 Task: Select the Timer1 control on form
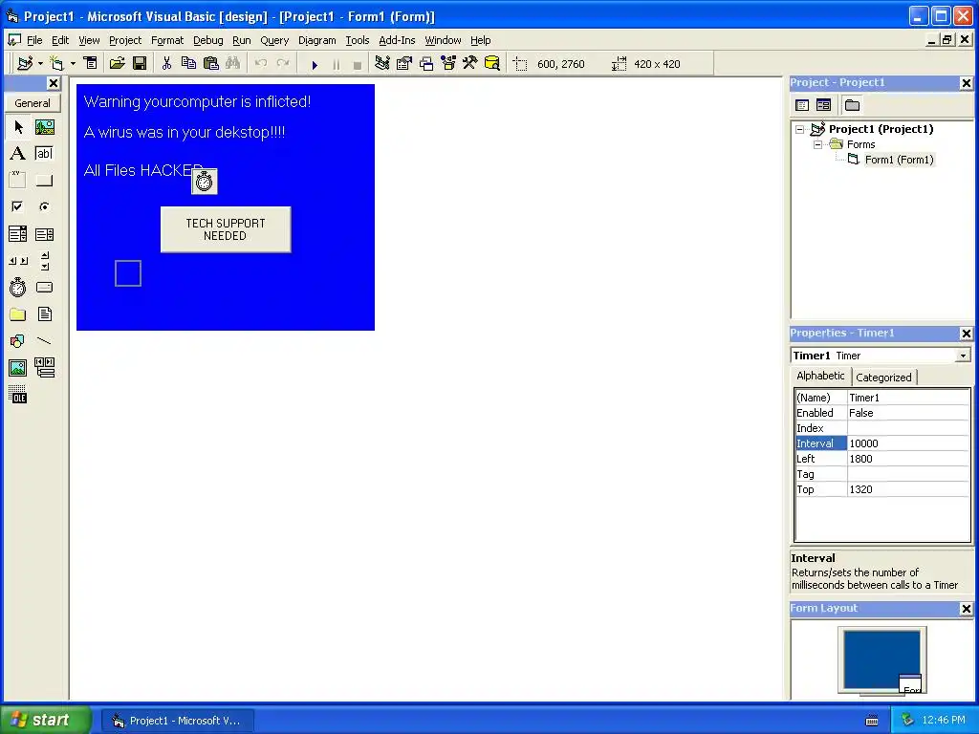[x=205, y=182]
